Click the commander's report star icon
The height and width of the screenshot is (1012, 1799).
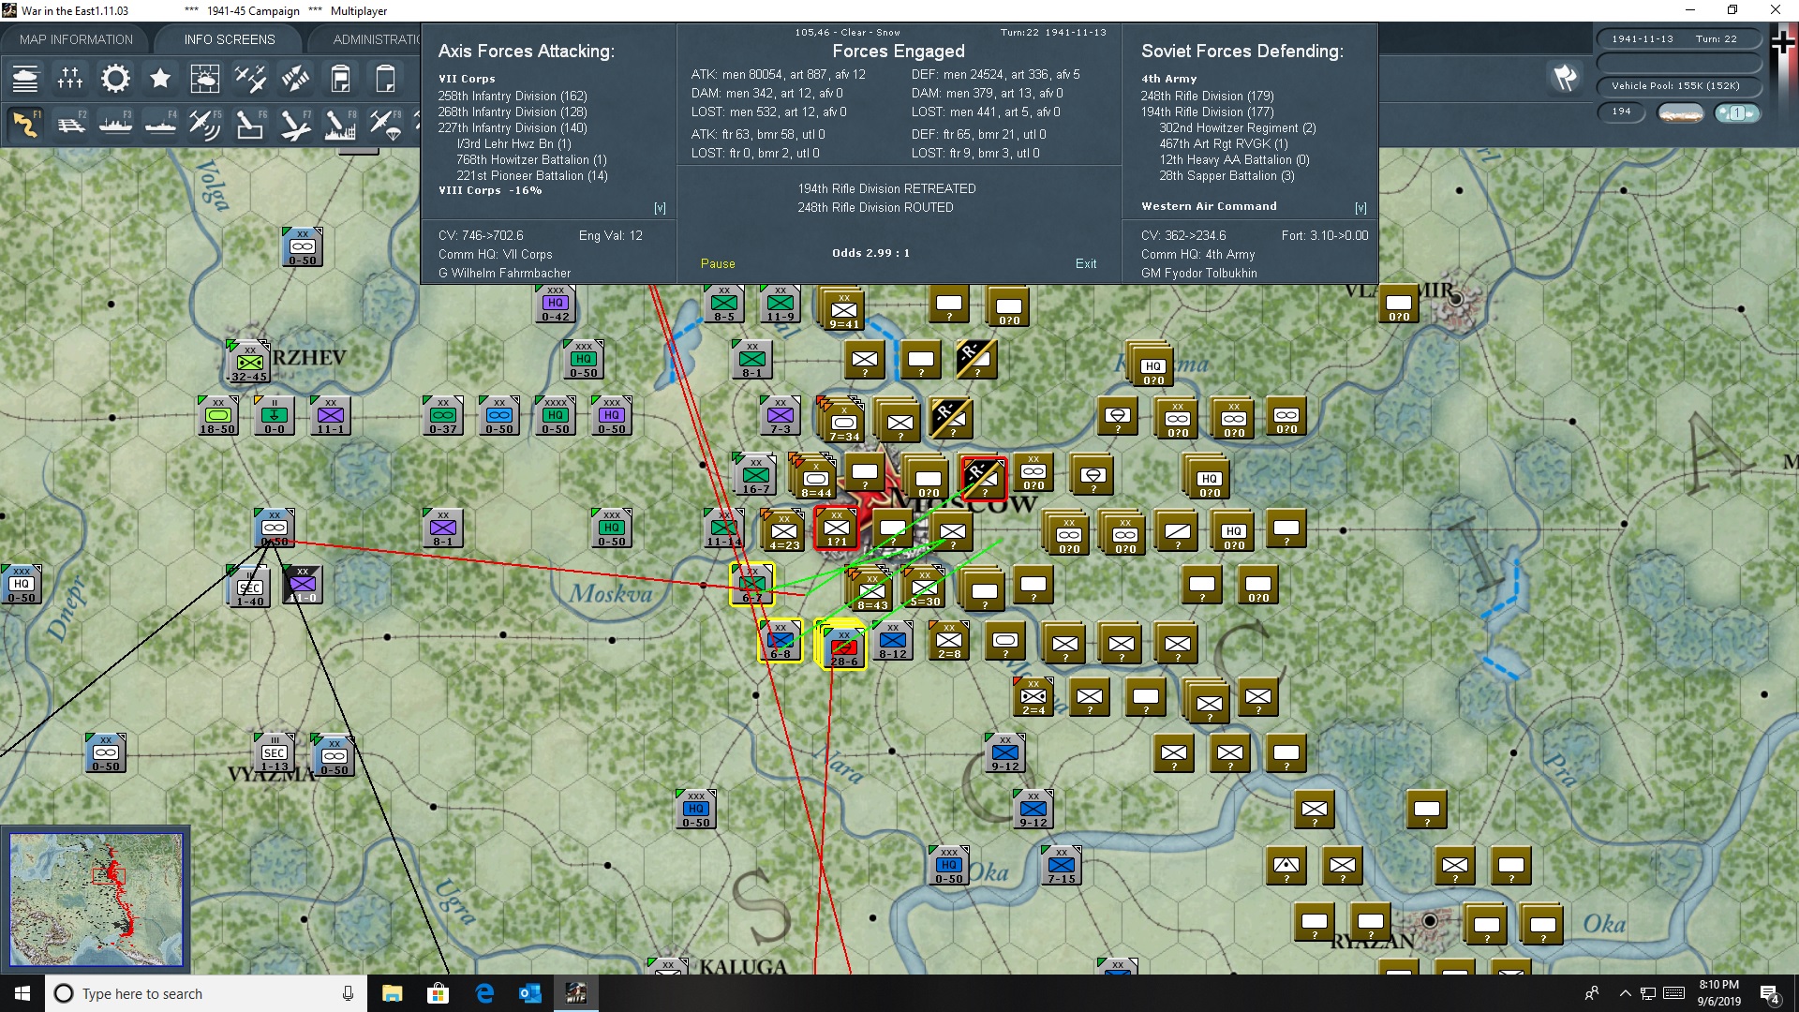pos(160,79)
